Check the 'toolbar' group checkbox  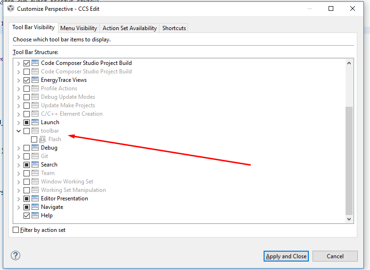click(x=26, y=131)
